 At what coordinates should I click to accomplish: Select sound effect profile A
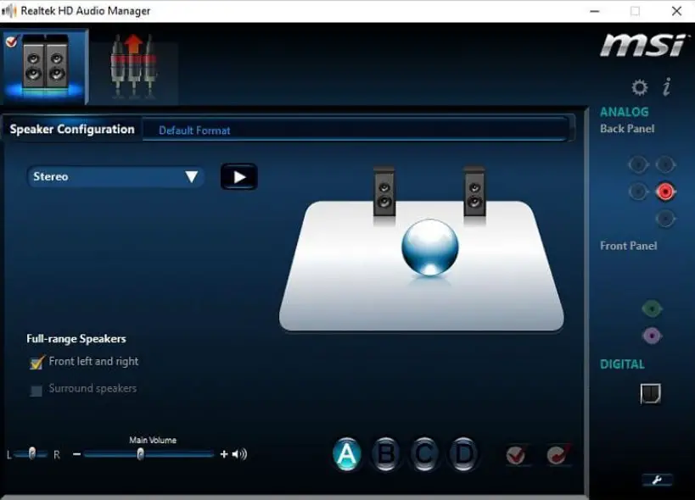[x=347, y=454]
